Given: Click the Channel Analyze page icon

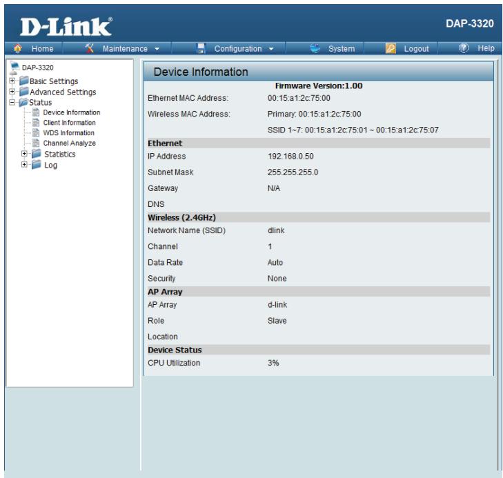Looking at the screenshot, I should pos(36,143).
